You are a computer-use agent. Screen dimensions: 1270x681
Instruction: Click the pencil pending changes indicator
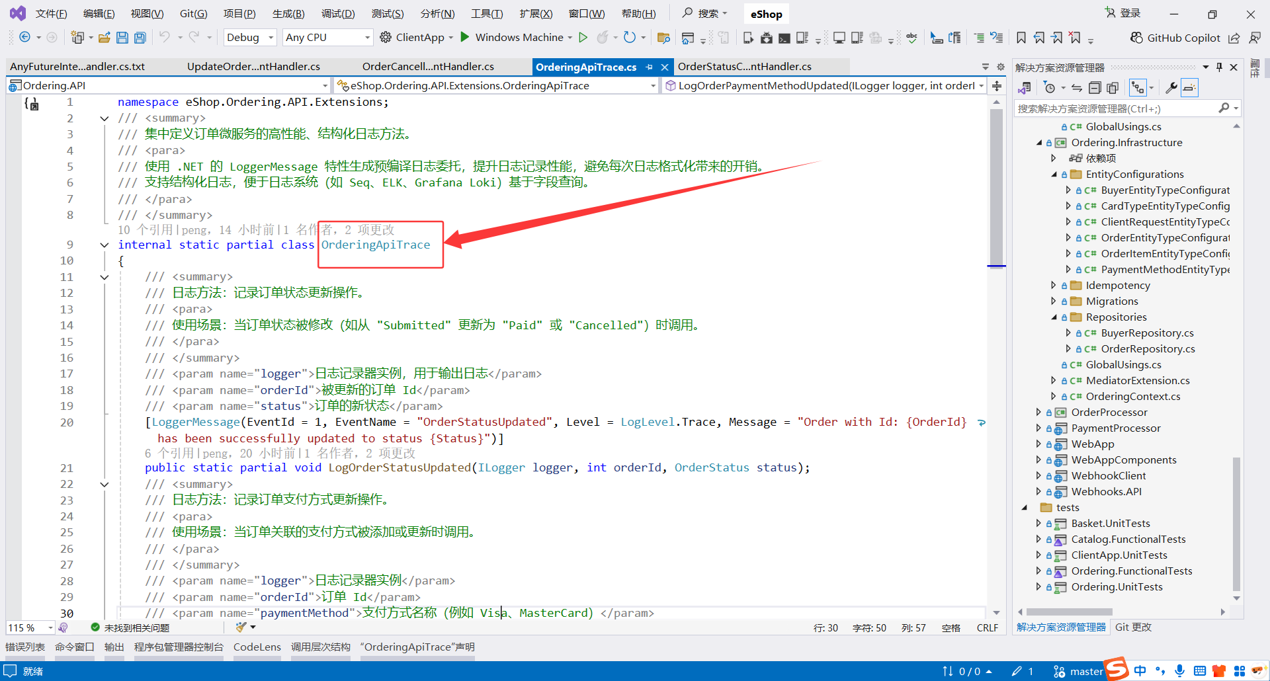coord(1023,672)
